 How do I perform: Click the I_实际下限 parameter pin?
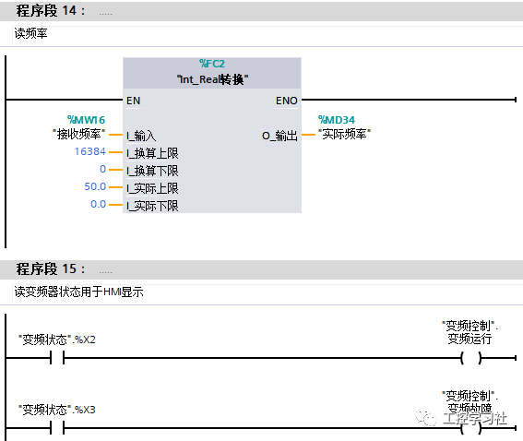(152, 206)
